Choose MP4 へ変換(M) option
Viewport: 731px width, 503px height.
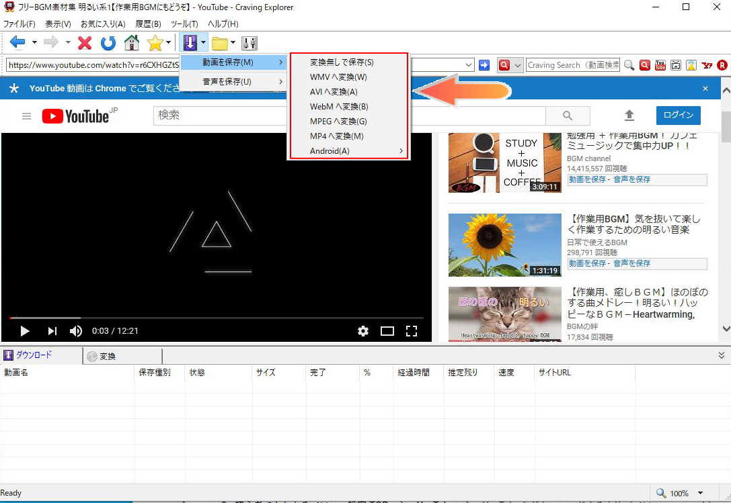click(349, 136)
